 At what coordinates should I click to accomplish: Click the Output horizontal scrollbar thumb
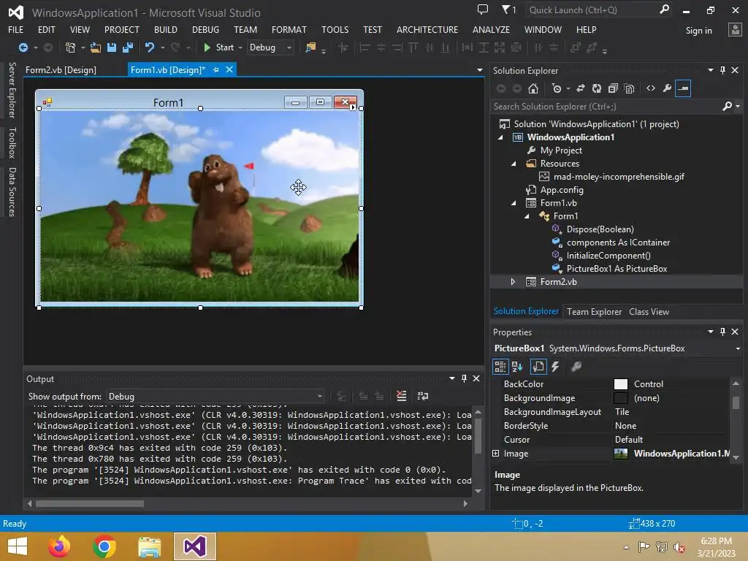90,503
